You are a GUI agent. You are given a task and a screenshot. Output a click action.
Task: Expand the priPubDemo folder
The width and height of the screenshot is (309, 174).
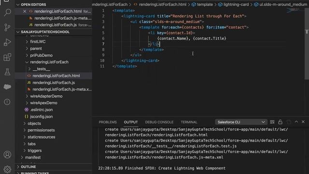pos(27,55)
